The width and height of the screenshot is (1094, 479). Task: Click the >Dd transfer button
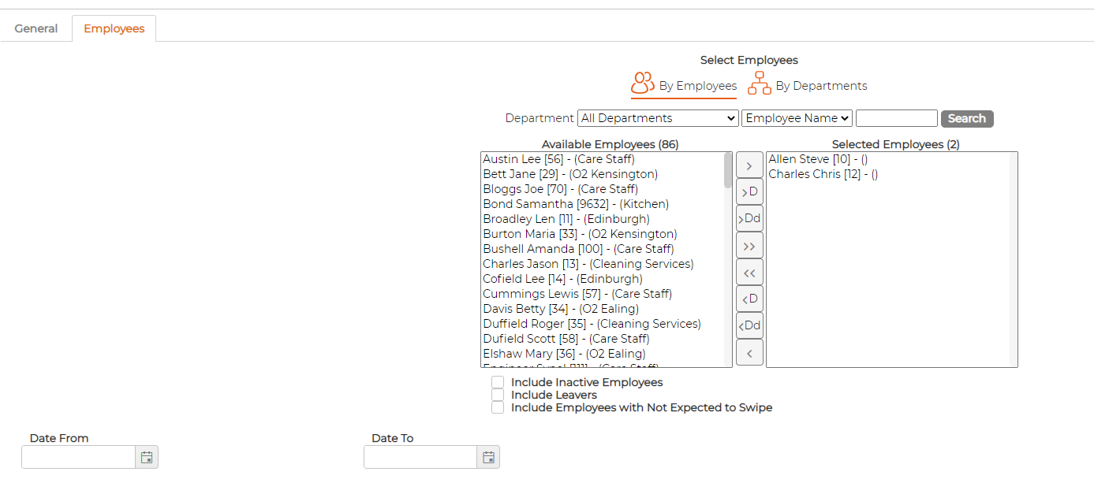(x=749, y=219)
